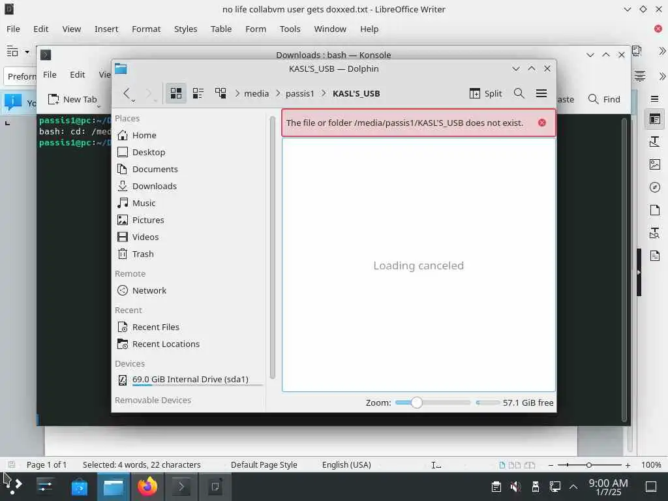Close the LibreOffice document with red X
This screenshot has width=668, height=501.
point(658,29)
